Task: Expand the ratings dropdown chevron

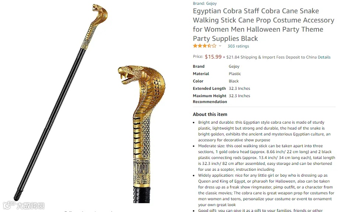Action: coord(220,46)
